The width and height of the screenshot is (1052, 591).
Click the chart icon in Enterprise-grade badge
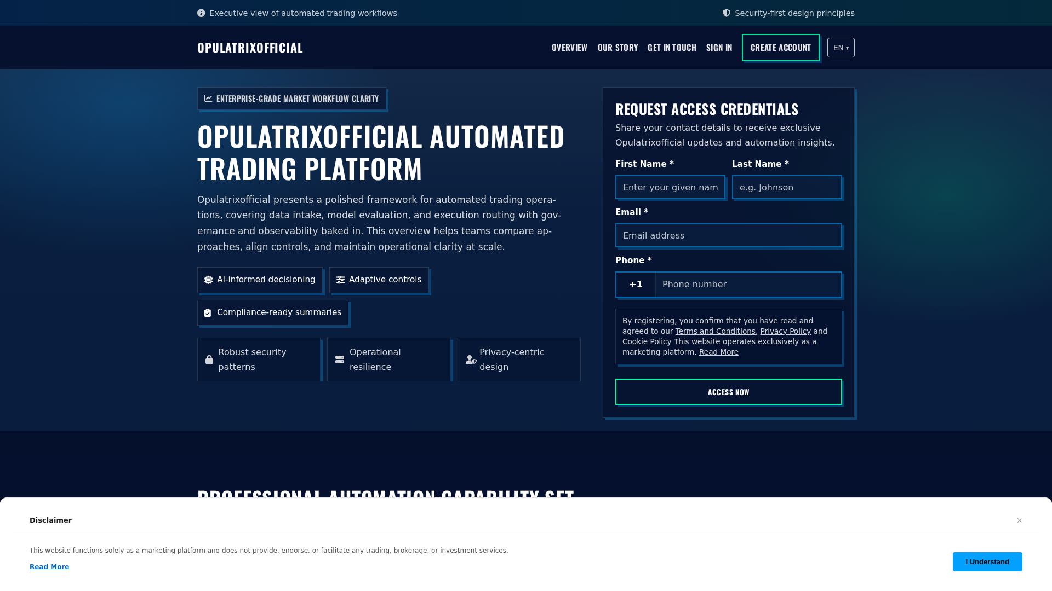tap(208, 99)
